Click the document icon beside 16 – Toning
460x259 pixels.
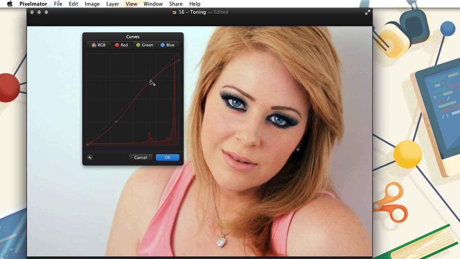pos(174,12)
